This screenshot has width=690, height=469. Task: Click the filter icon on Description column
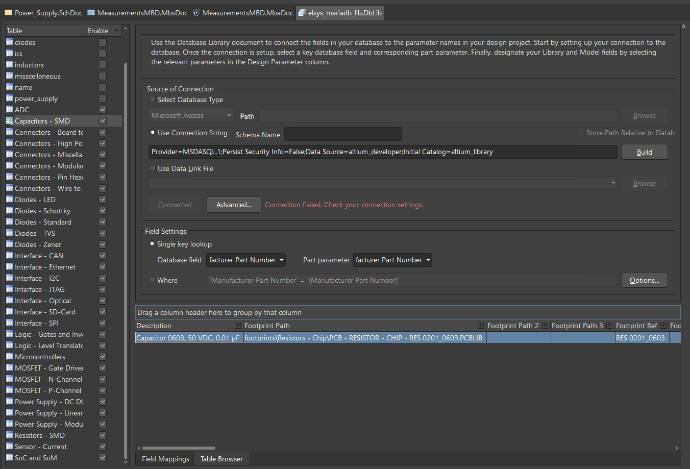[237, 326]
